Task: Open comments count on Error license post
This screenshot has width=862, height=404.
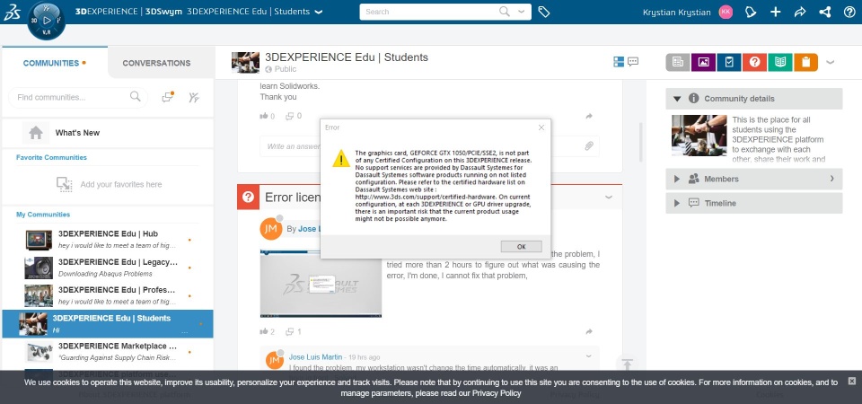Action: (294, 331)
